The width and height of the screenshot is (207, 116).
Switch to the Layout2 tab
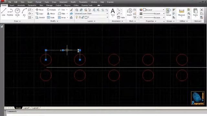click(35, 108)
